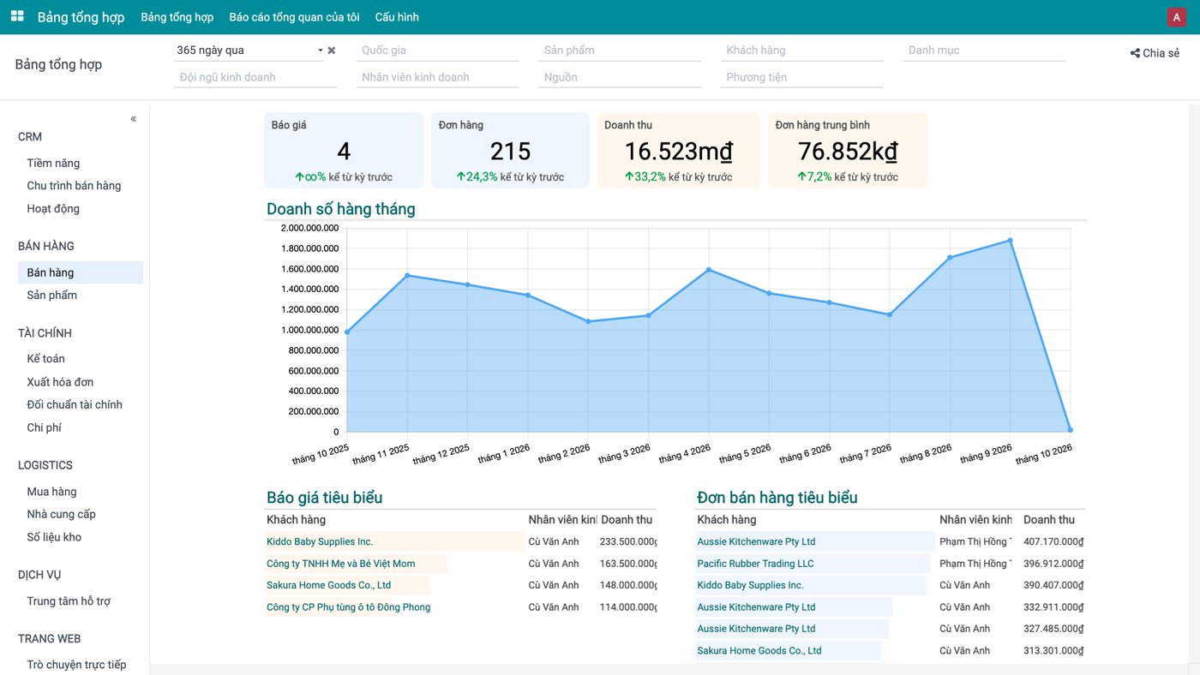Click the Báo giá KPI card
This screenshot has width=1200, height=675.
(x=344, y=151)
